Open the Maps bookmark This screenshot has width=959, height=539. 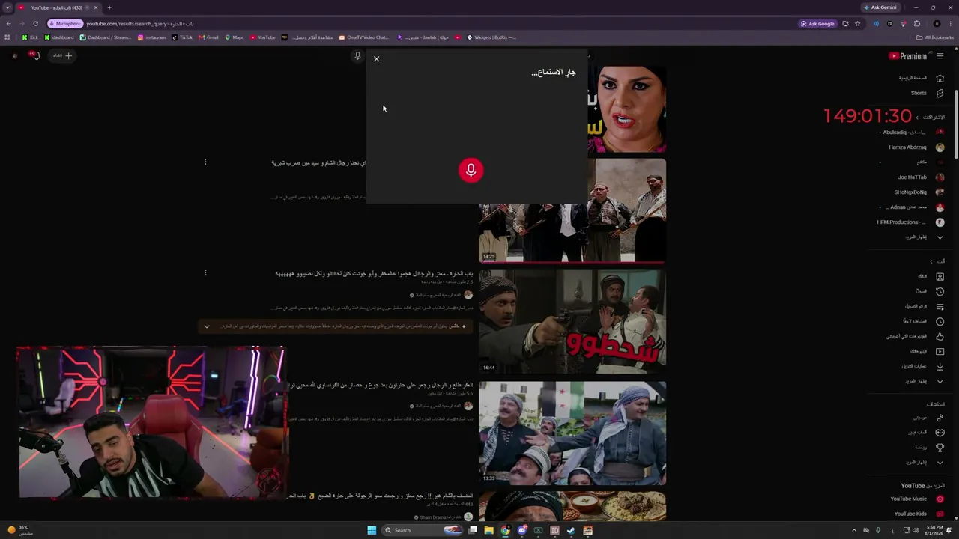235,37
